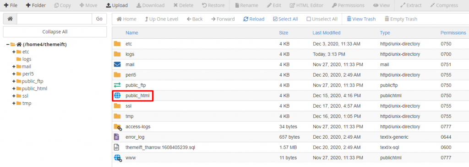The width and height of the screenshot is (469, 167).
Task: Click the Collapse All button
Action: click(x=55, y=31)
